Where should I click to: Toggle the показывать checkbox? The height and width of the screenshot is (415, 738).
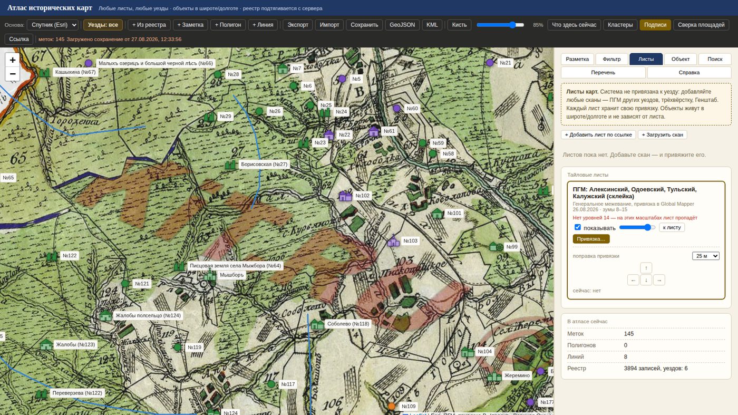click(x=578, y=227)
